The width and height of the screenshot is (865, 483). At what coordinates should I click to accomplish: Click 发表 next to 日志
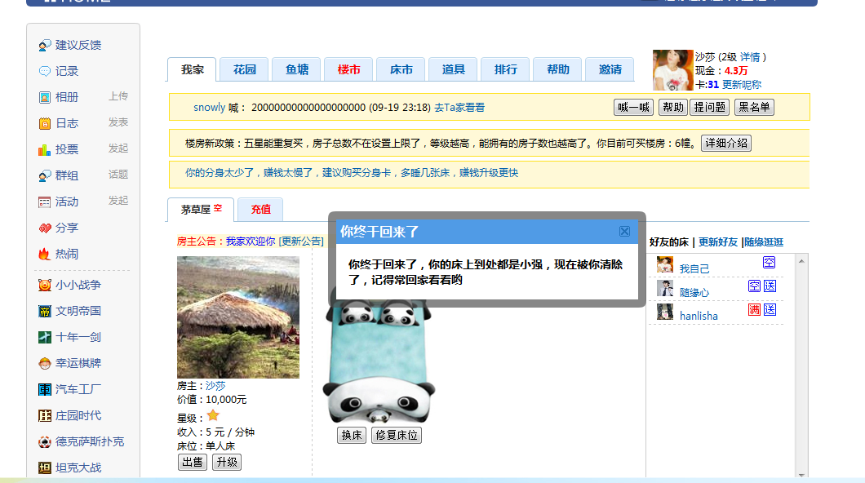[118, 122]
